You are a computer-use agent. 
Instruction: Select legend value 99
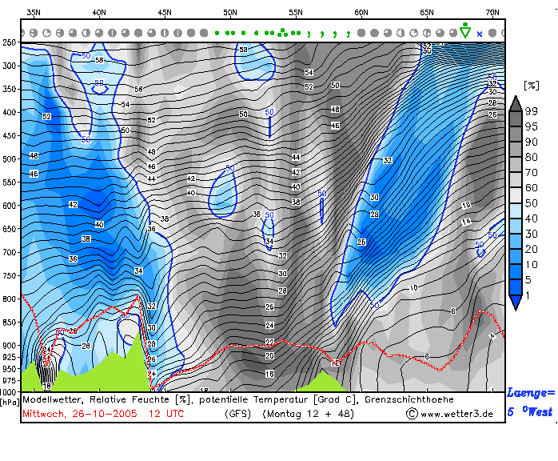click(531, 111)
